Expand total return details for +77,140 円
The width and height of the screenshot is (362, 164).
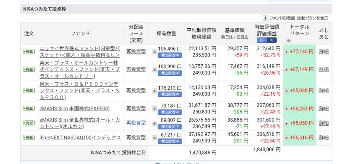click(286, 52)
